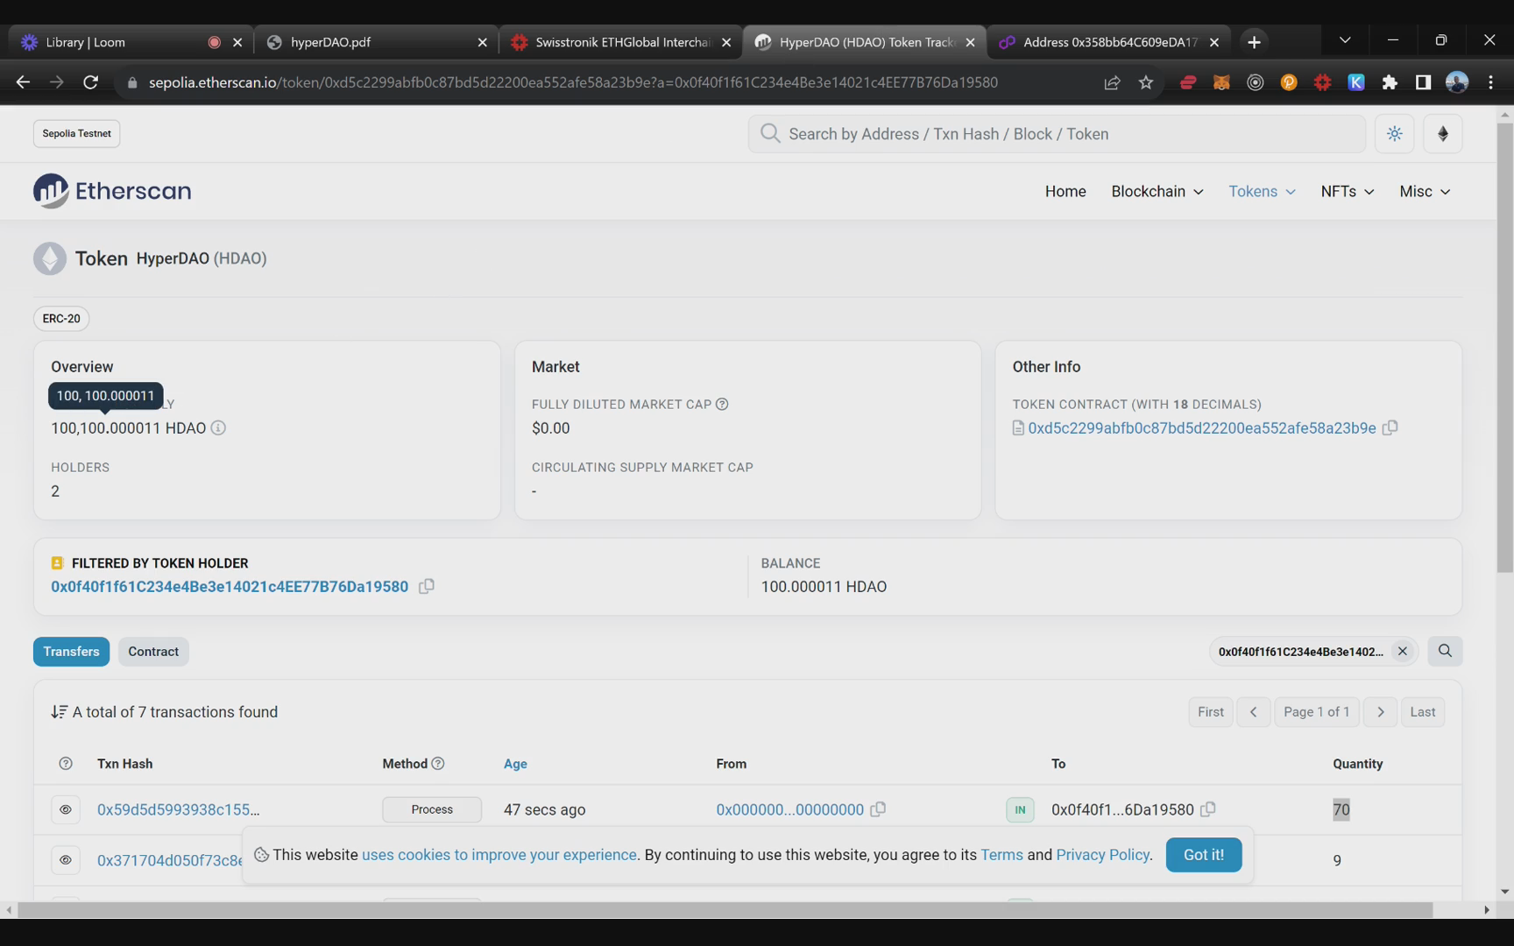Expand the Tokens dropdown menu

(x=1262, y=191)
